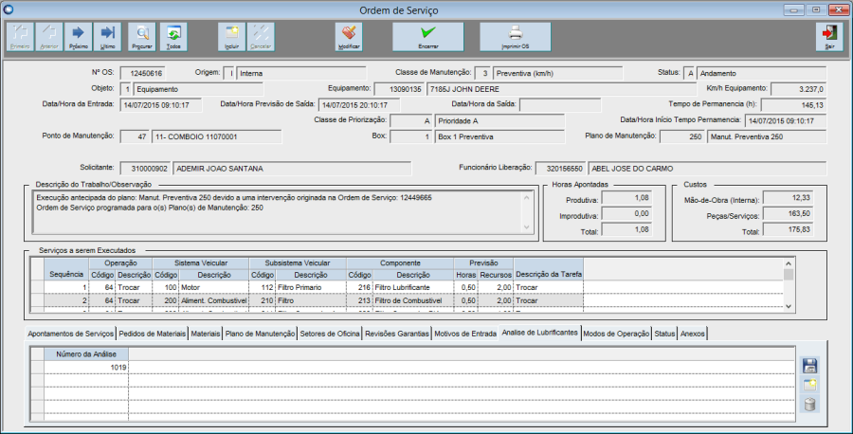This screenshot has width=853, height=434.
Task: Click the Cancelar toolbar icon
Action: pyautogui.click(x=261, y=37)
